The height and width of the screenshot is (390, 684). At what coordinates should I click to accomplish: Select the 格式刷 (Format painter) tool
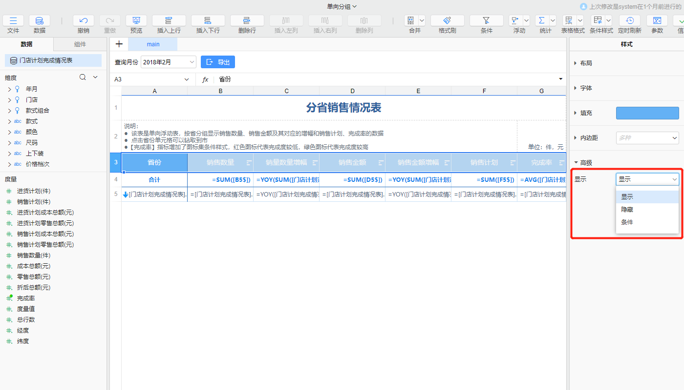pyautogui.click(x=447, y=20)
